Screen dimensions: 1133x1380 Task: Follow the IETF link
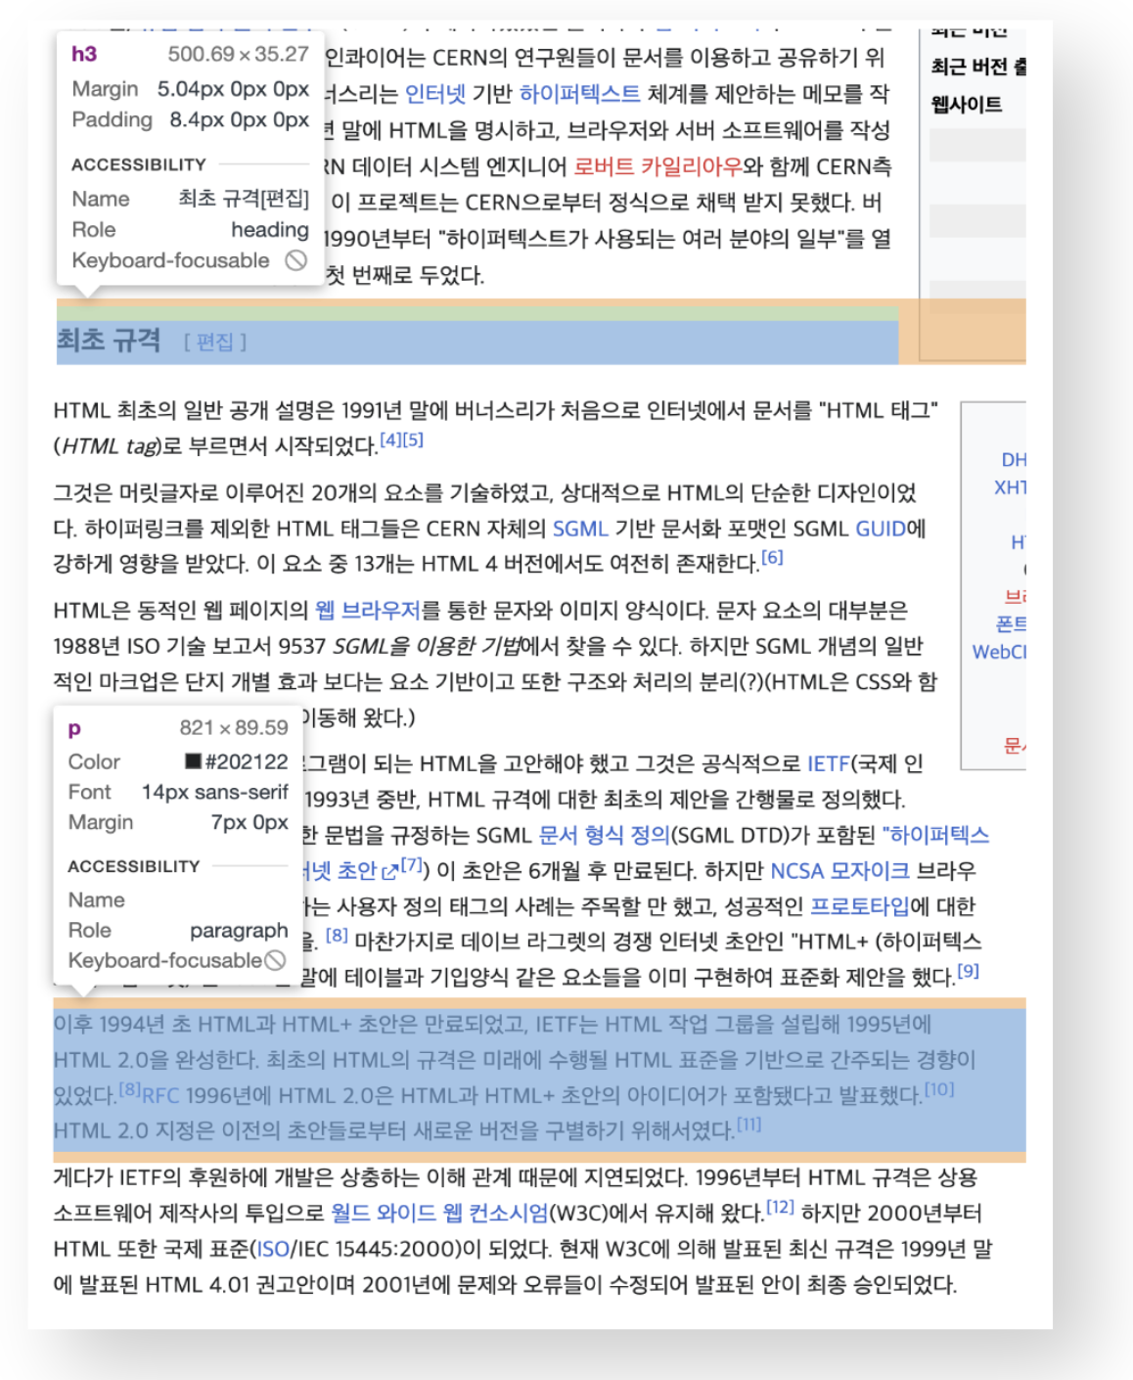pyautogui.click(x=829, y=763)
